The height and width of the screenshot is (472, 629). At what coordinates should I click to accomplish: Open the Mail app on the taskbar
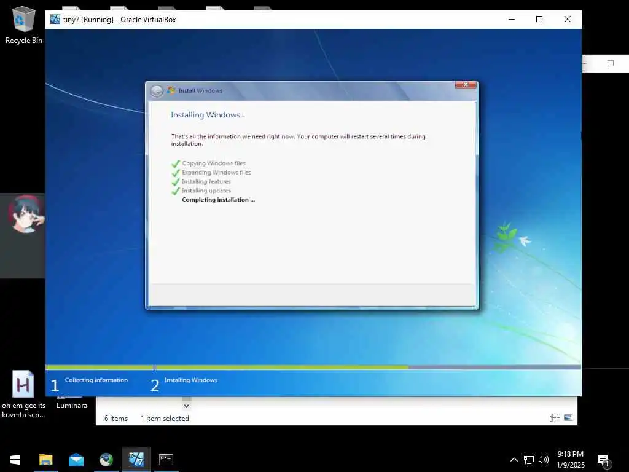pyautogui.click(x=76, y=459)
